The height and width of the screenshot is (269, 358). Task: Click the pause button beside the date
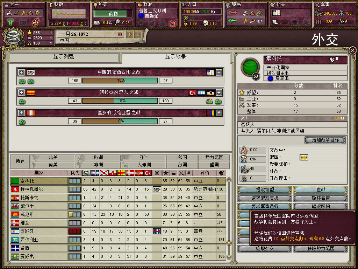click(x=120, y=34)
